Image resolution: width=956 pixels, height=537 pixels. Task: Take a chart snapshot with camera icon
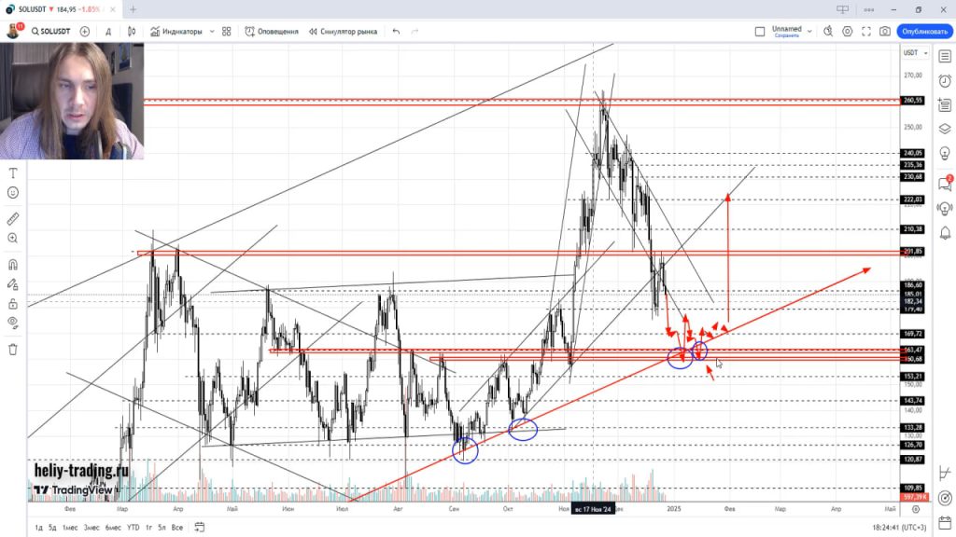(884, 31)
